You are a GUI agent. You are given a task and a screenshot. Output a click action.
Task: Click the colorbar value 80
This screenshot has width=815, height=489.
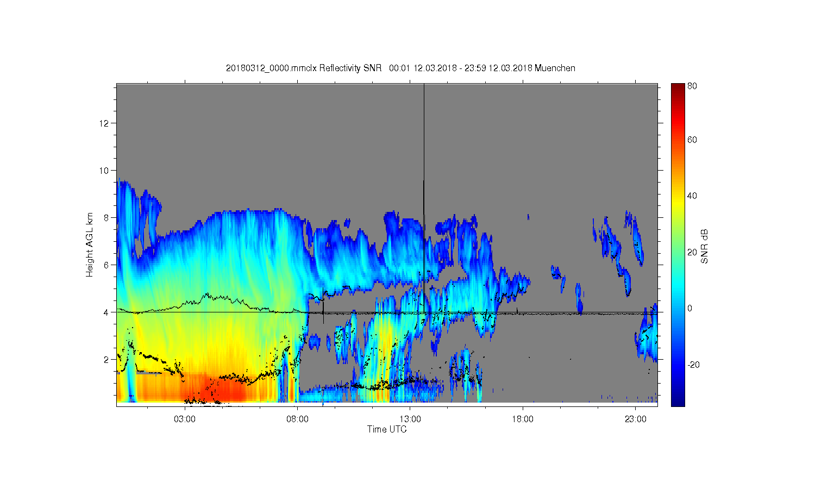click(x=692, y=86)
